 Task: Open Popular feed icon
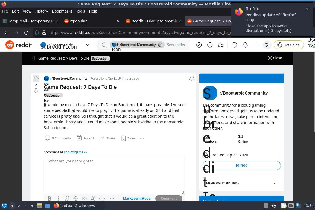(199, 45)
